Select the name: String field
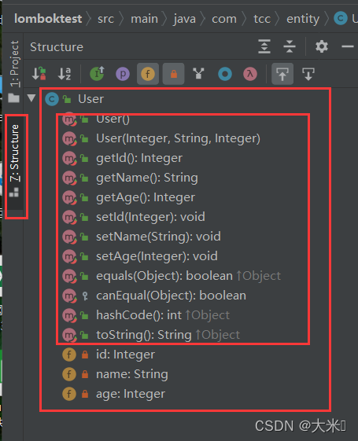The image size is (358, 441). coord(132,374)
